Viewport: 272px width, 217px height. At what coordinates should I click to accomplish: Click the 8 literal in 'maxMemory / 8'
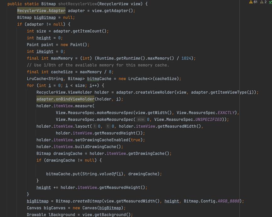point(110,72)
